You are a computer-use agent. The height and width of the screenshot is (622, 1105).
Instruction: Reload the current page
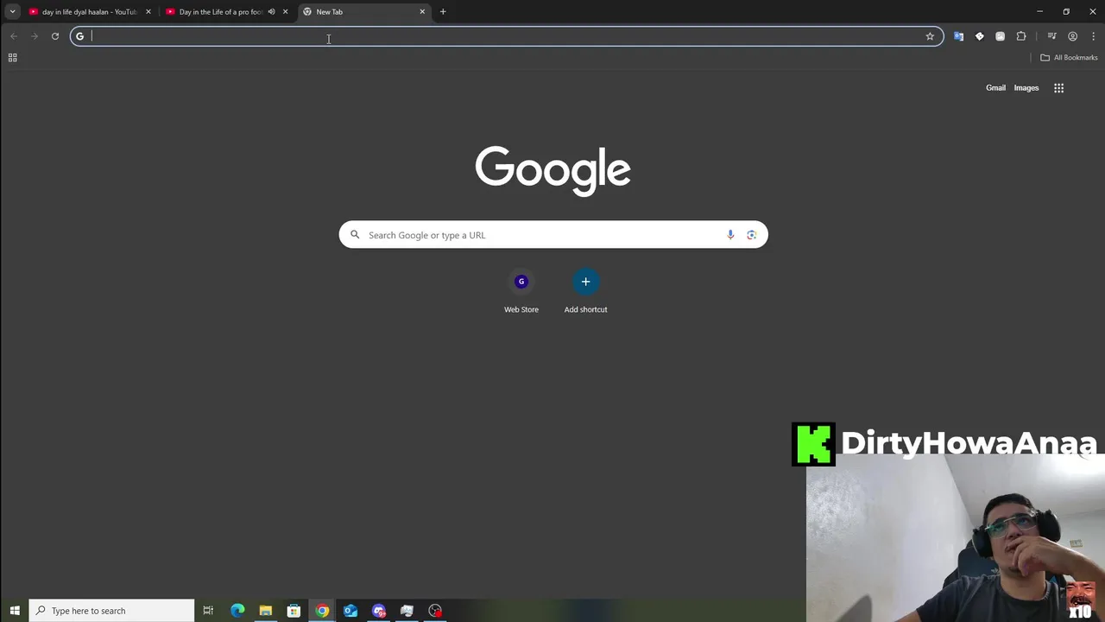point(54,36)
